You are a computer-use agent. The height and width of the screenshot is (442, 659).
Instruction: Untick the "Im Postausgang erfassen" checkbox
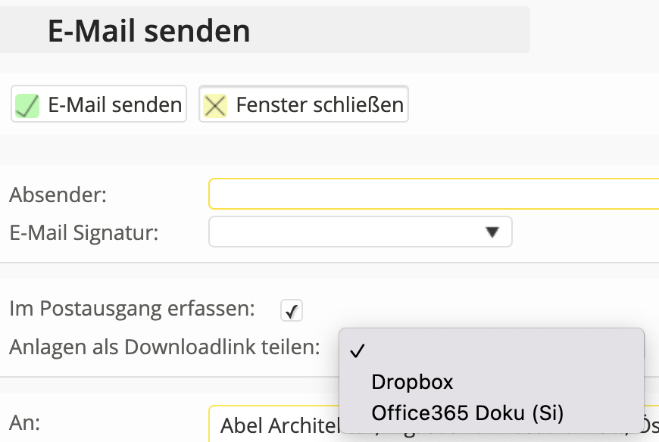pyautogui.click(x=291, y=310)
